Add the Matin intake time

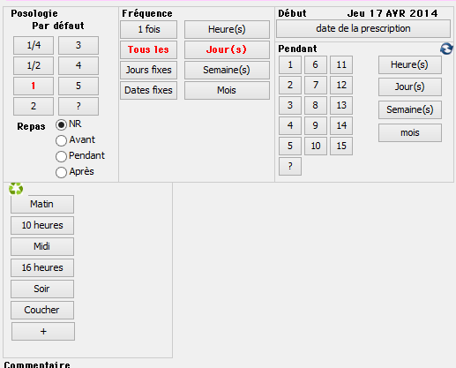pyautogui.click(x=42, y=204)
